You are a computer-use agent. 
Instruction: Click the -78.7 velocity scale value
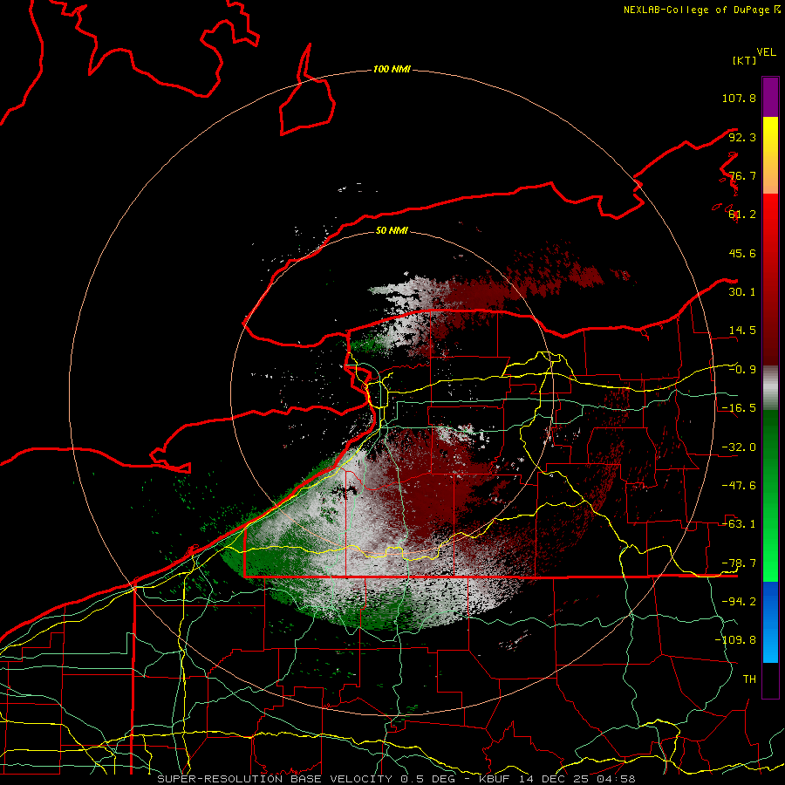click(x=739, y=563)
